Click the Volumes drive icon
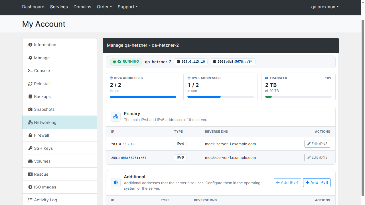Viewport: 365px width, 205px height. 30,161
